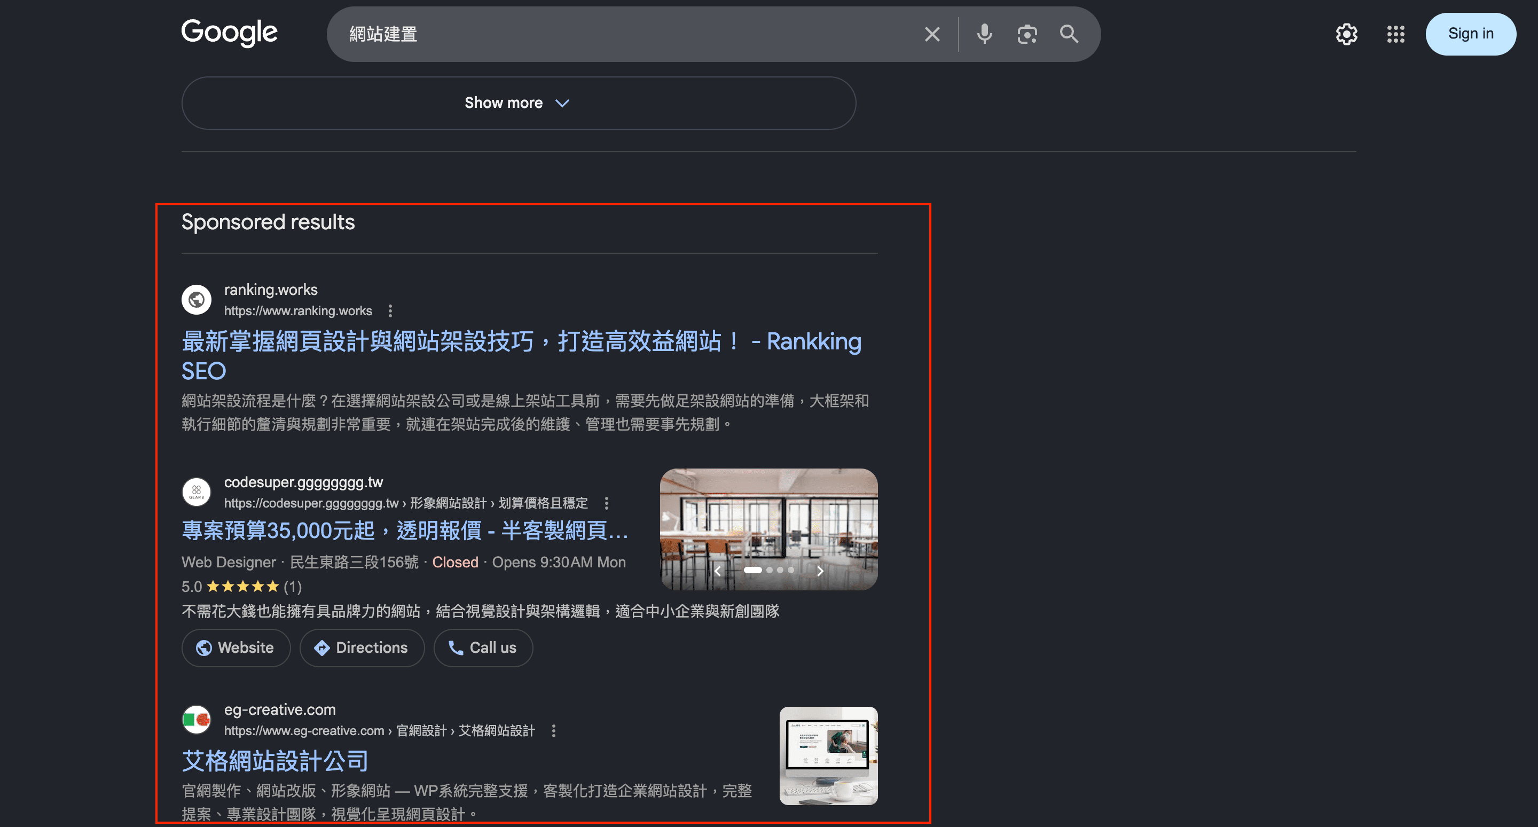
Task: Click the Sign in button
Action: point(1471,34)
